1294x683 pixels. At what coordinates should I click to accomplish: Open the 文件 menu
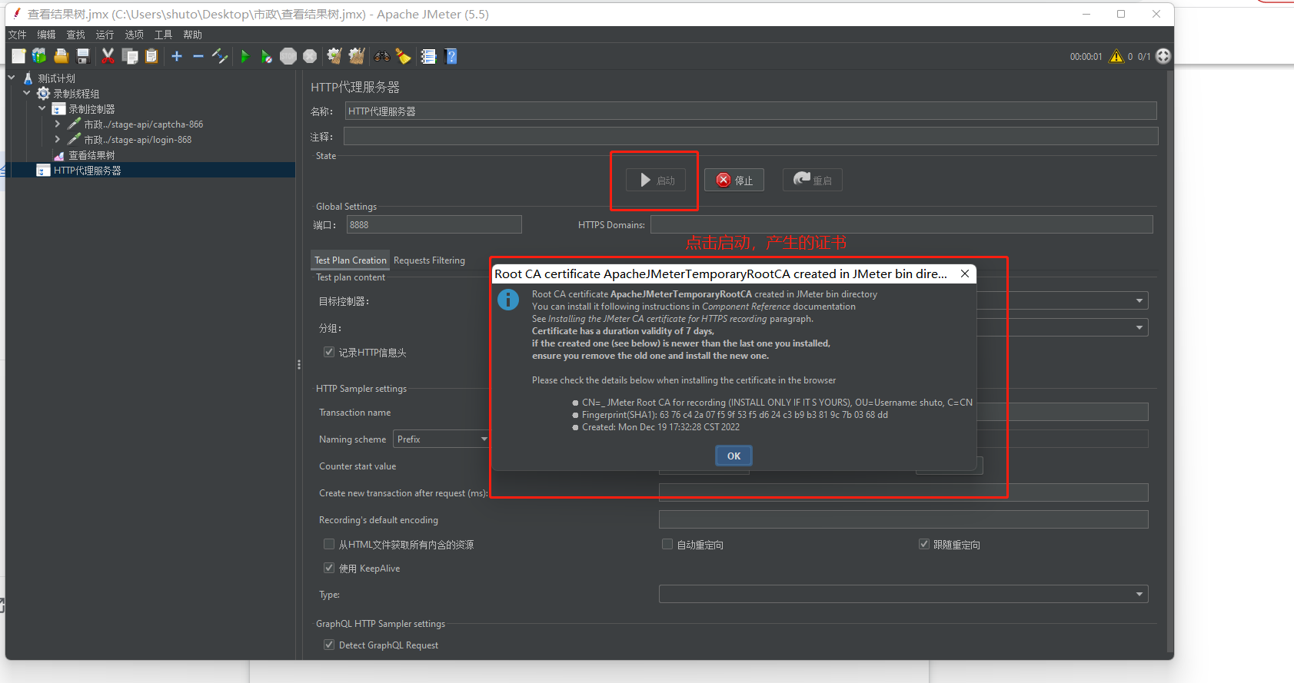click(x=17, y=35)
